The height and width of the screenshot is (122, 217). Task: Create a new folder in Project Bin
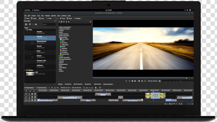tap(30, 25)
